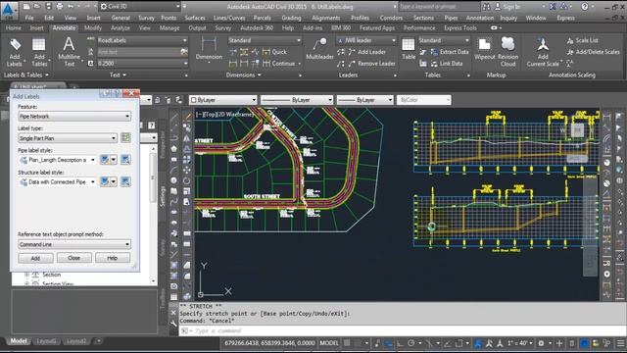Screen dimensions: 627x353
Task: Toggle ortho mode in status bar
Action: point(400,343)
